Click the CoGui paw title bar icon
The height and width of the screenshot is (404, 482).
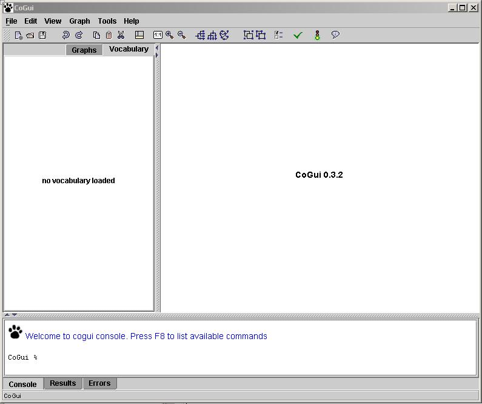click(x=8, y=8)
